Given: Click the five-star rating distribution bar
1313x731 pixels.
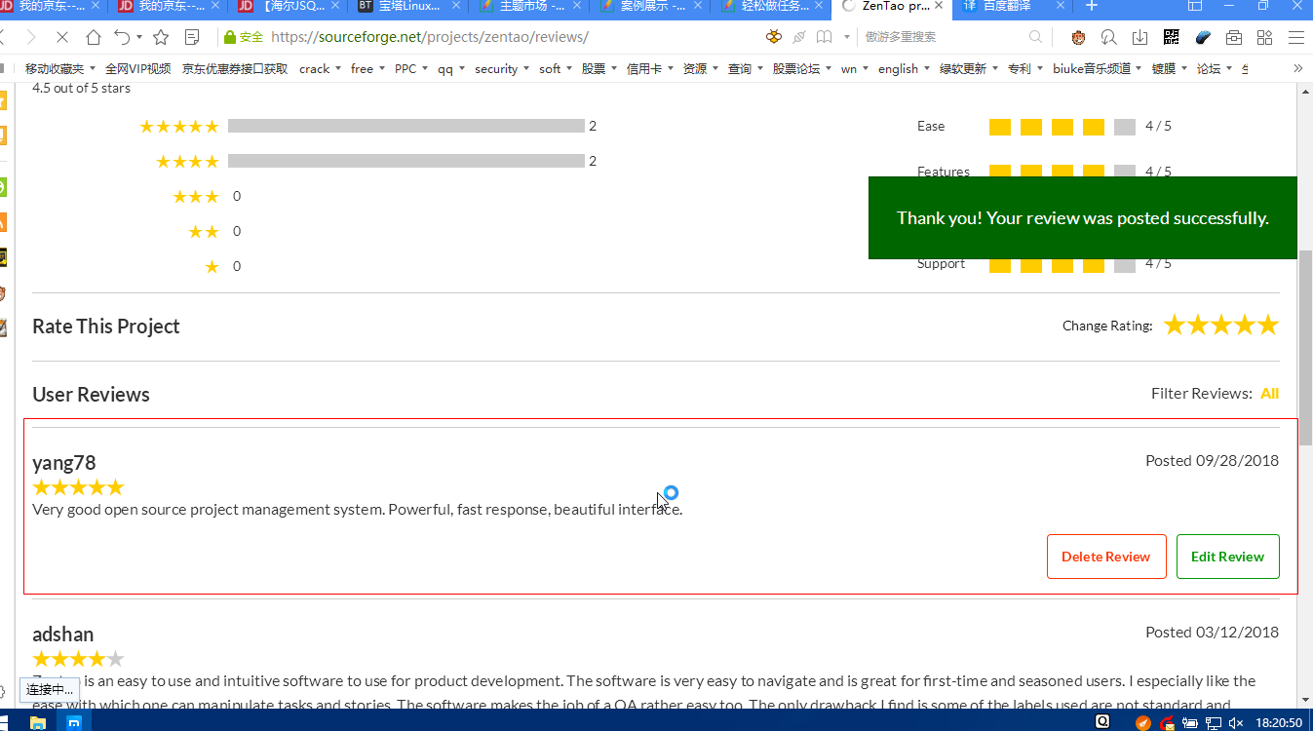Looking at the screenshot, I should (405, 126).
